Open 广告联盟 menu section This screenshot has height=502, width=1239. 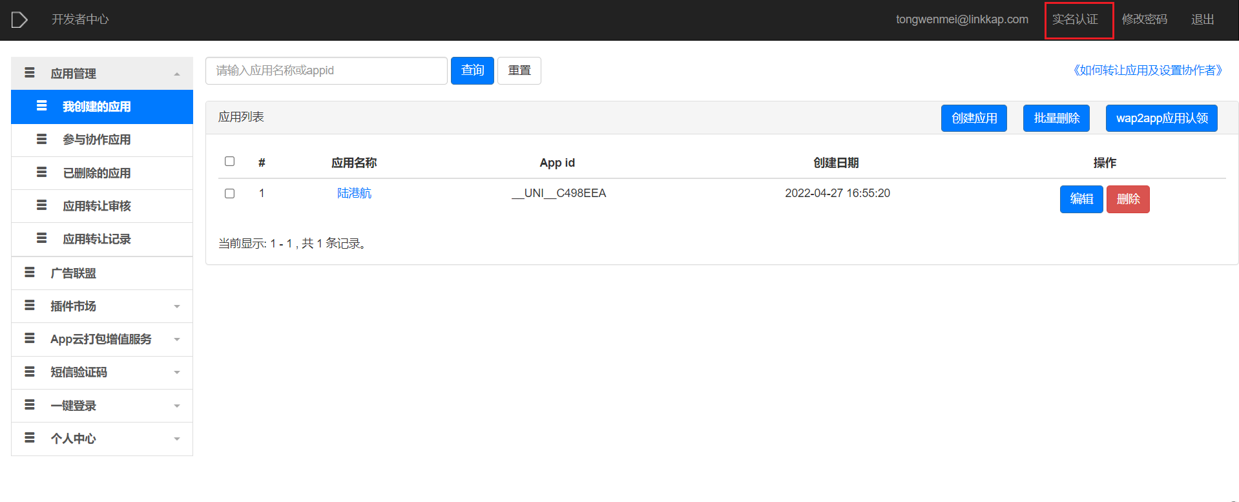tap(102, 273)
